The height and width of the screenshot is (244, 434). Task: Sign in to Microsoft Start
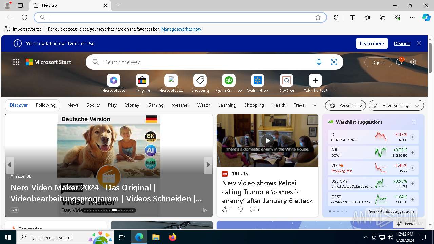[x=378, y=62]
